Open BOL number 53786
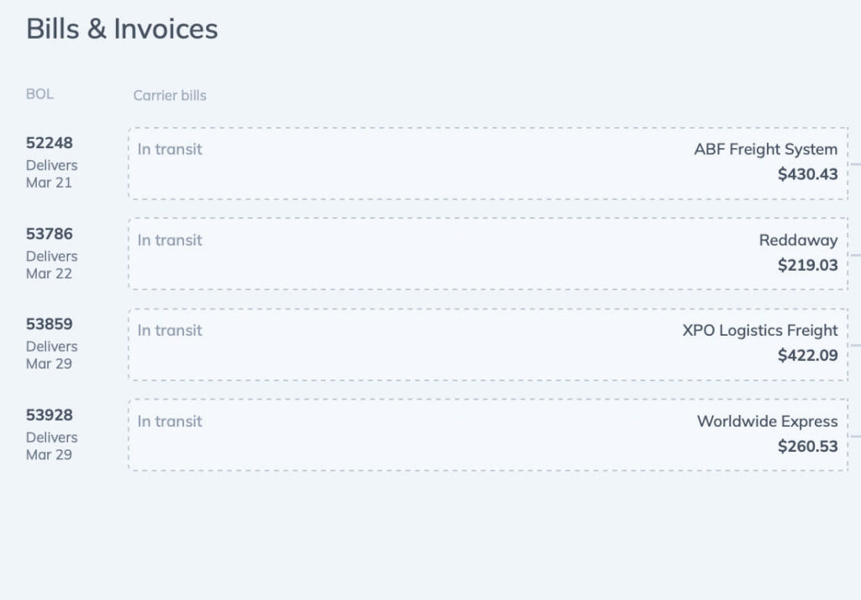Image resolution: width=861 pixels, height=600 pixels. (x=50, y=234)
